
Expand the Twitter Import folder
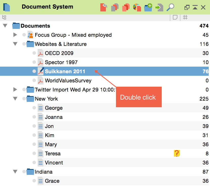15,90
